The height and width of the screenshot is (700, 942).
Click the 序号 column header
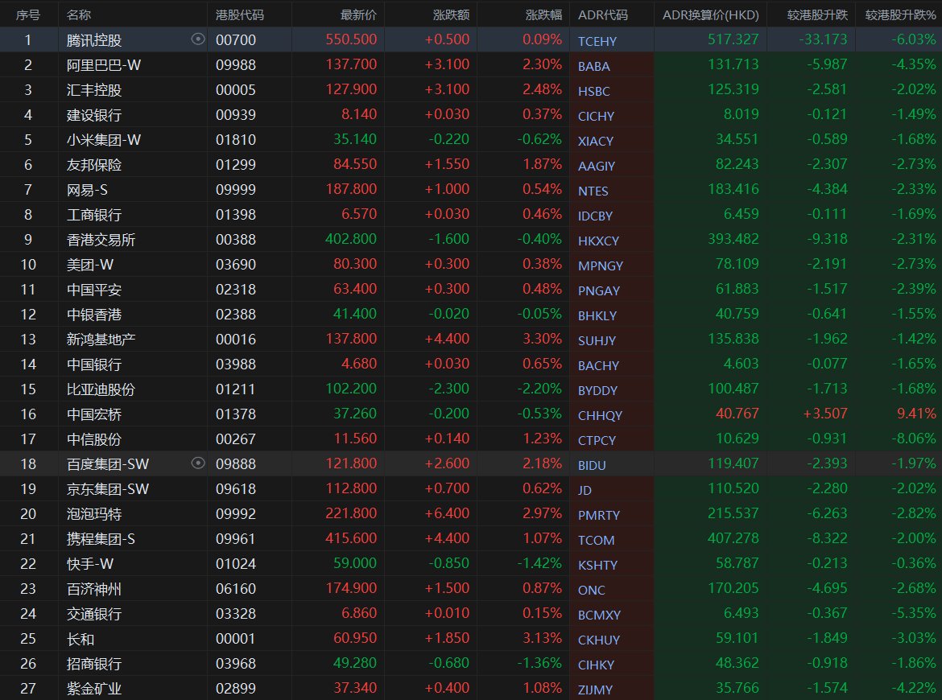point(28,14)
